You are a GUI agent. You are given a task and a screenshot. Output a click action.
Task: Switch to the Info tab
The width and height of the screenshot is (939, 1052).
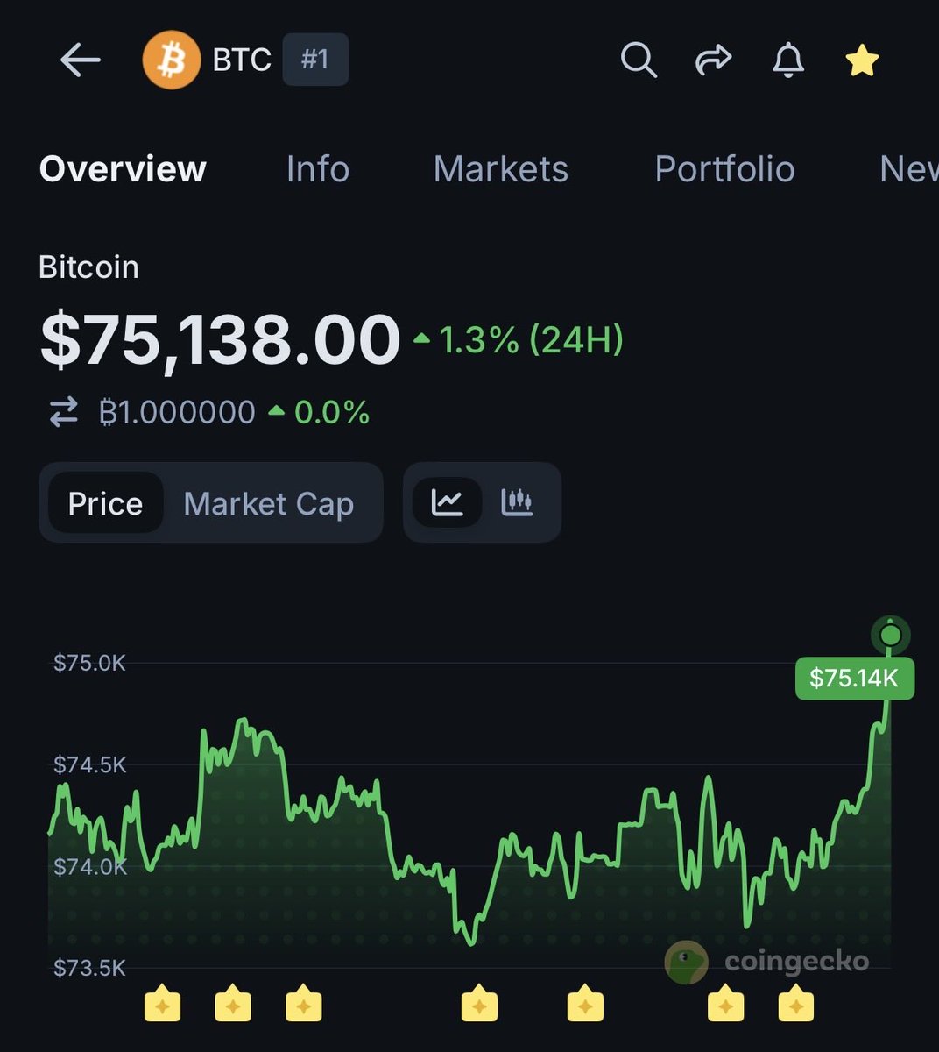[317, 169]
